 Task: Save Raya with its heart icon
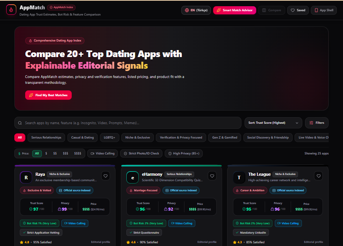[106, 176]
